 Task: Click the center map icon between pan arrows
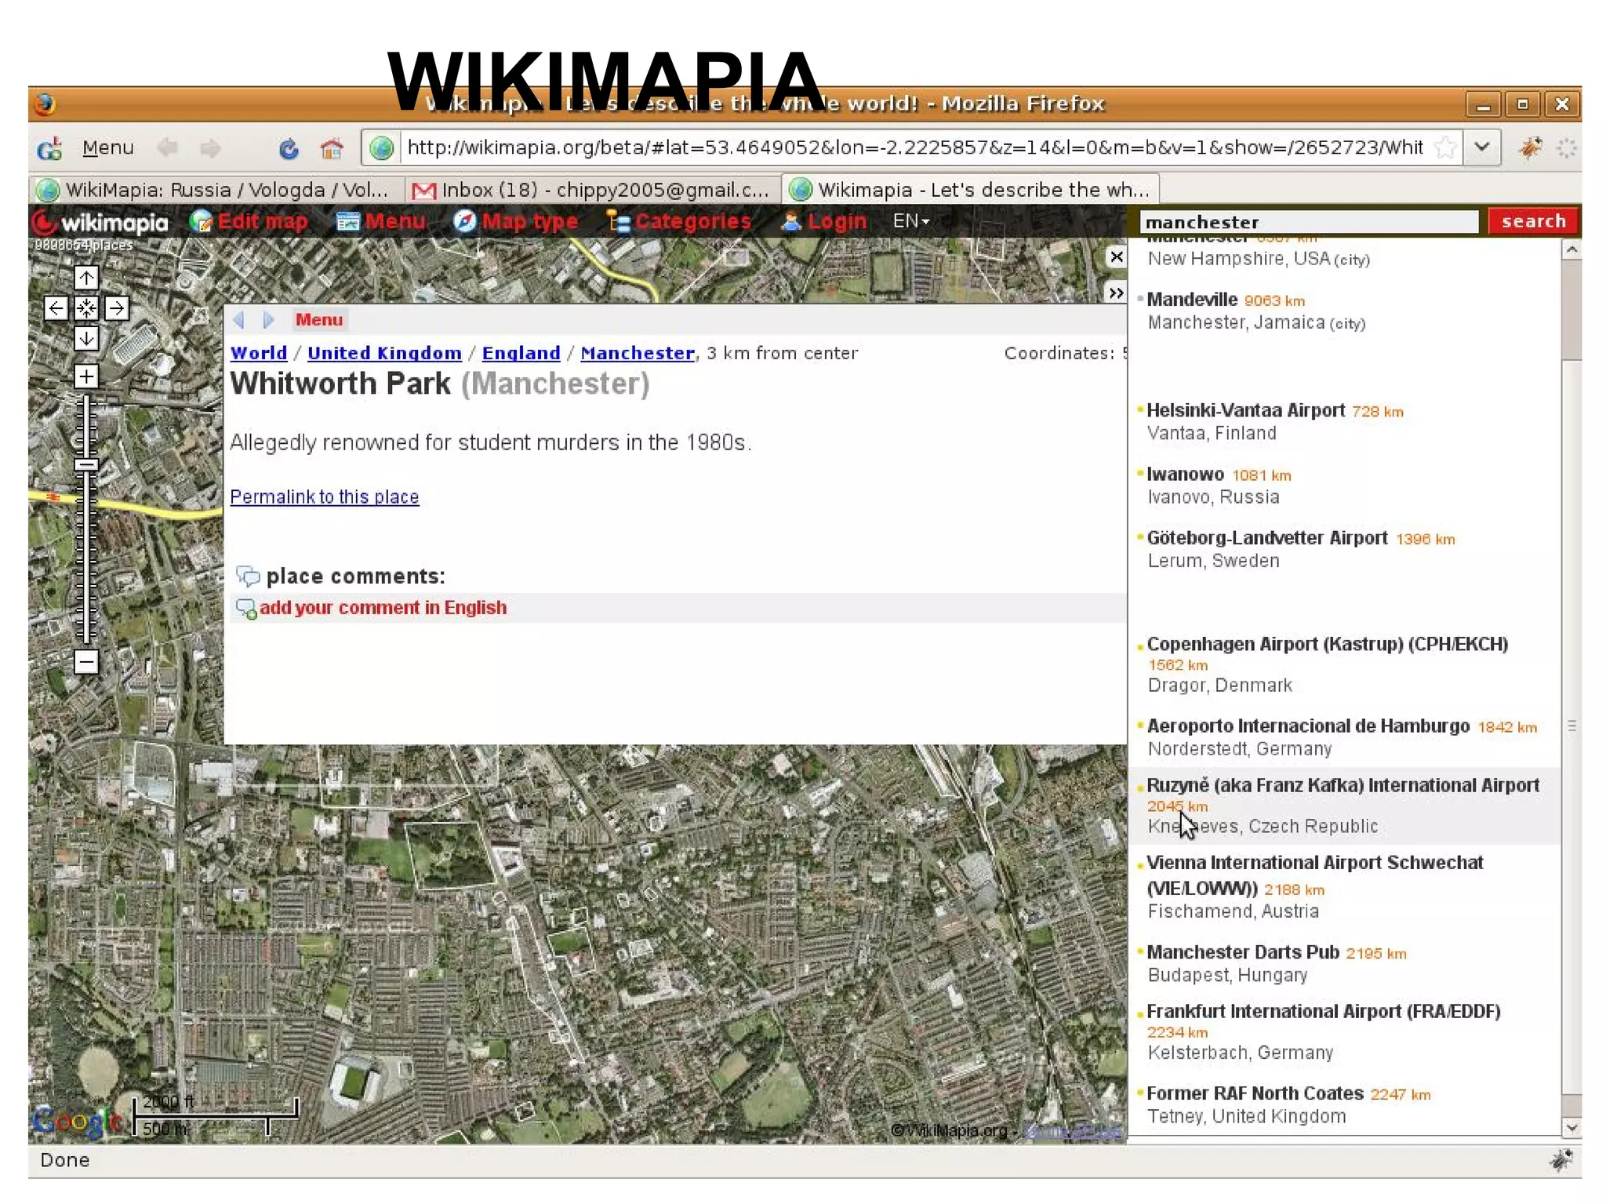click(x=86, y=308)
